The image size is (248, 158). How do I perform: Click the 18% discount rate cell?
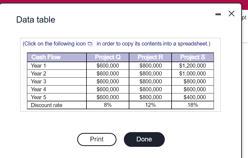click(x=193, y=105)
